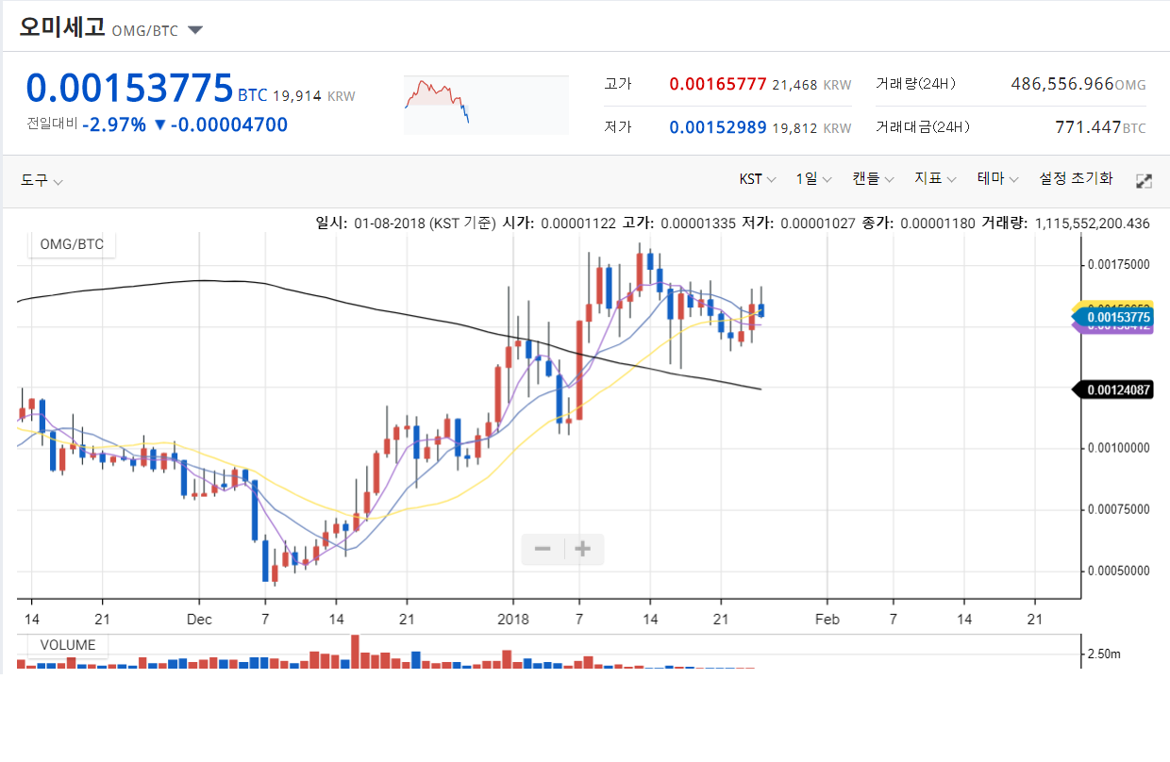Expand the chart to fullscreen
Screen dimensions: 1170x762
pos(1144,181)
